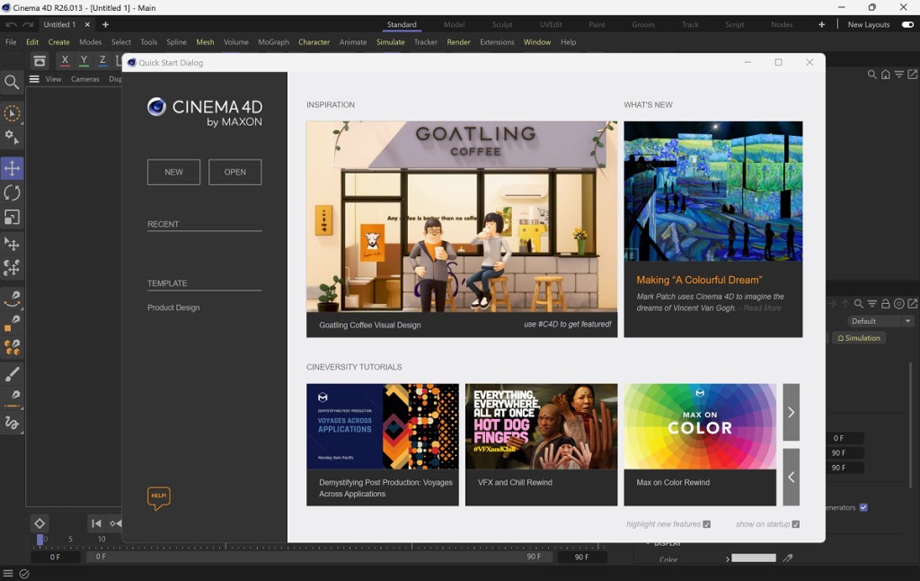Open the viewport Cameras menu
920x581 pixels.
click(x=85, y=79)
